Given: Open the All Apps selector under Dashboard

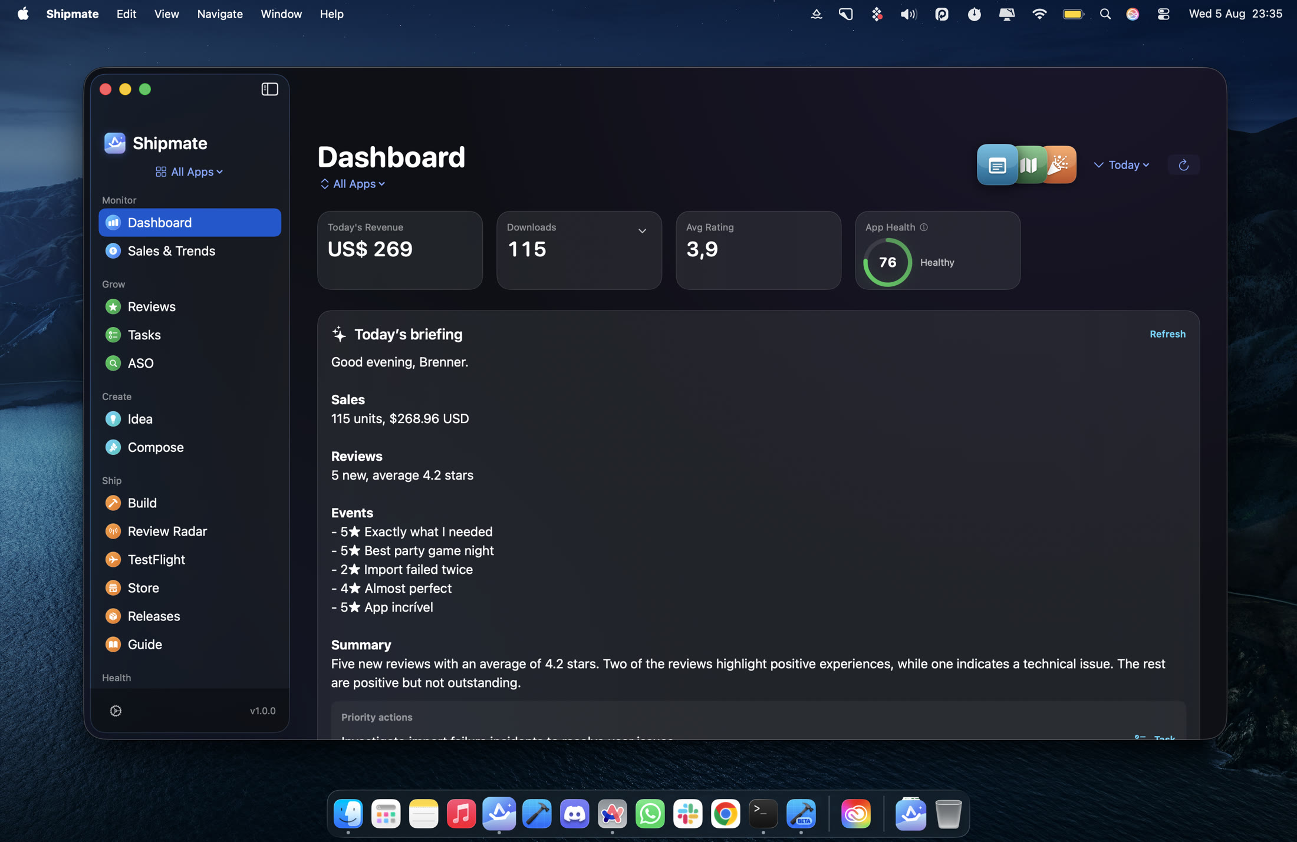Looking at the screenshot, I should point(352,184).
